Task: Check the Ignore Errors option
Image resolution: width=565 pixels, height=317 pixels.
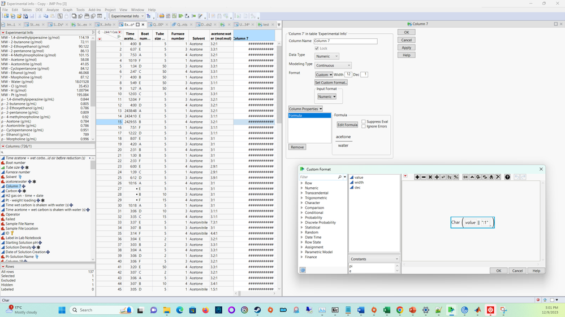Action: tap(364, 126)
